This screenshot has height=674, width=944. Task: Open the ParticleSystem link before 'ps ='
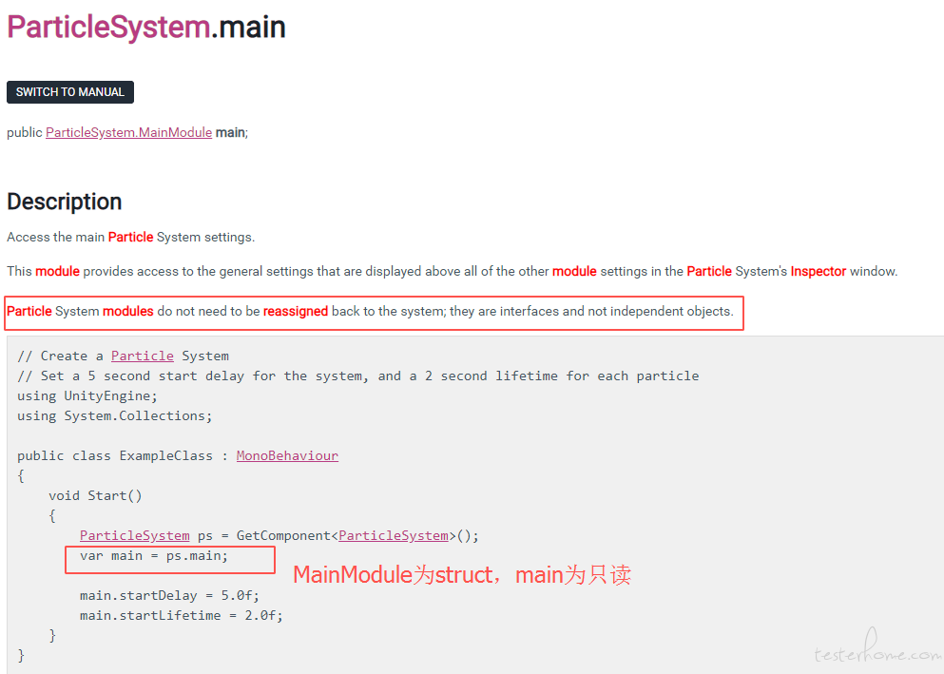tap(134, 535)
